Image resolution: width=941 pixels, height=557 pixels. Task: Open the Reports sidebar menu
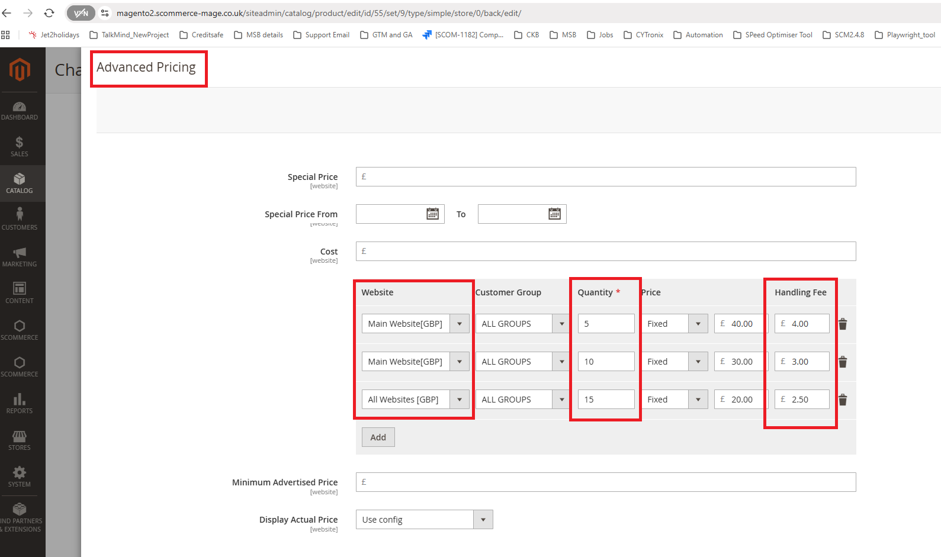pos(20,403)
